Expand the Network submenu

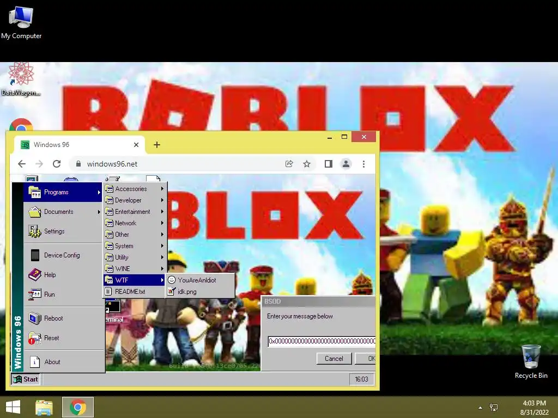coord(135,223)
